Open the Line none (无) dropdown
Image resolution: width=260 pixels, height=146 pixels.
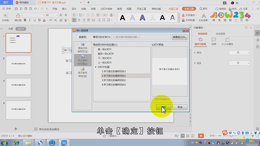tap(239, 63)
